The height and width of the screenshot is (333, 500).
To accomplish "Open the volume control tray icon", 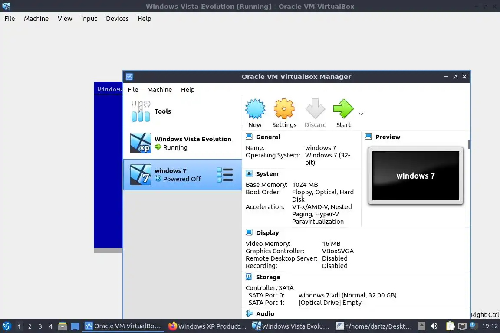I will pyautogui.click(x=434, y=326).
